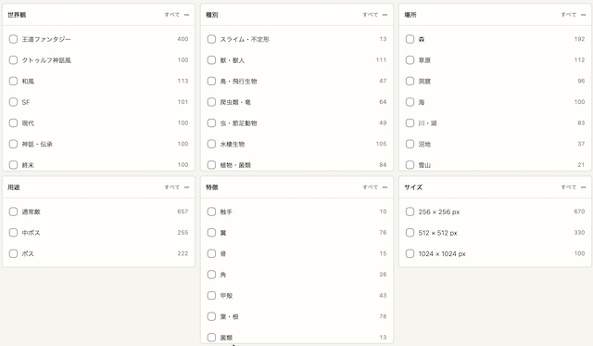
Task: Tick the ボス checkbox with 222
Action: pyautogui.click(x=13, y=253)
